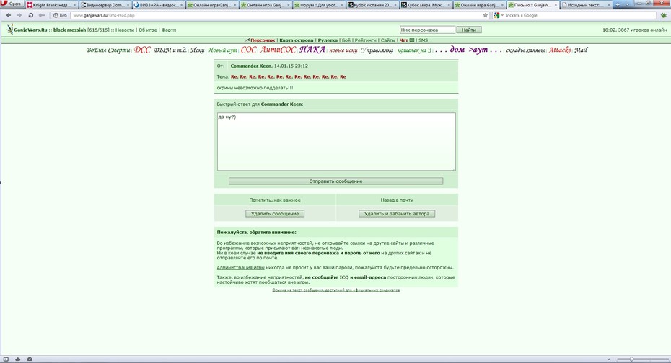671x363 pixels.
Task: Open the Управлялка custom link
Action: pos(377,50)
